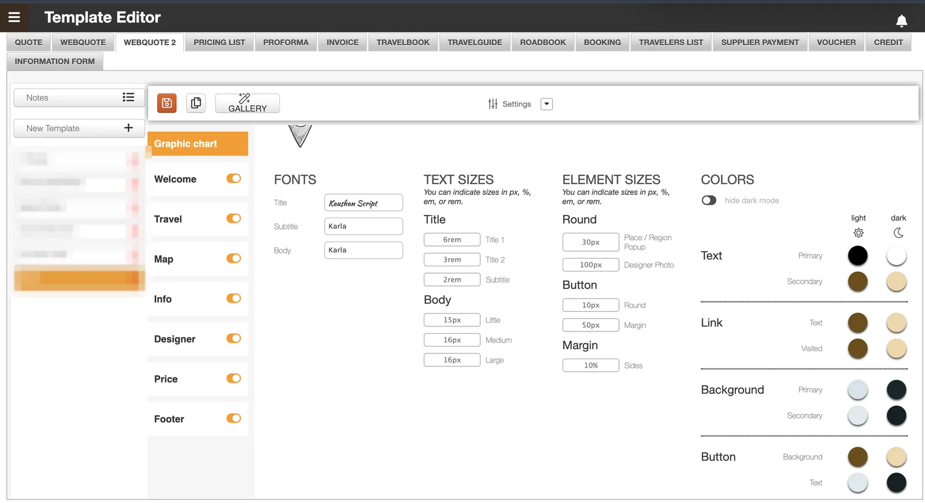The height and width of the screenshot is (503, 925).
Task: Open the Gallery button
Action: pyautogui.click(x=247, y=103)
